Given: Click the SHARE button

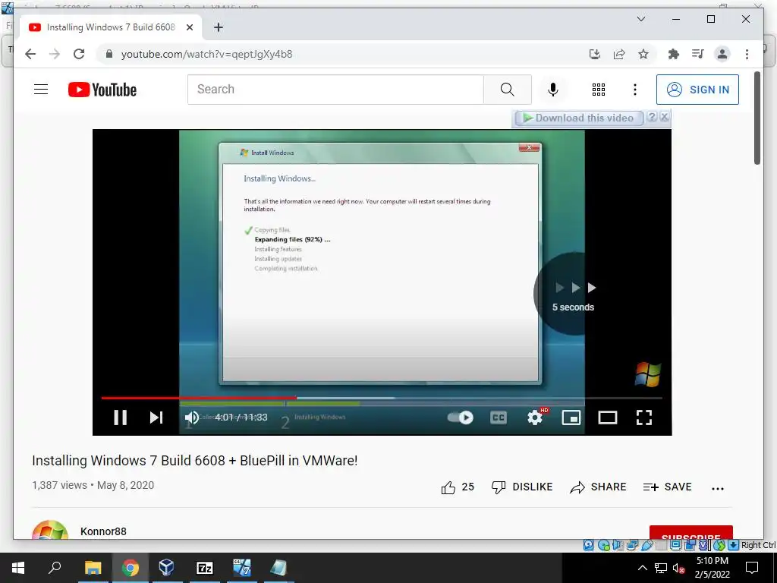Looking at the screenshot, I should (598, 487).
